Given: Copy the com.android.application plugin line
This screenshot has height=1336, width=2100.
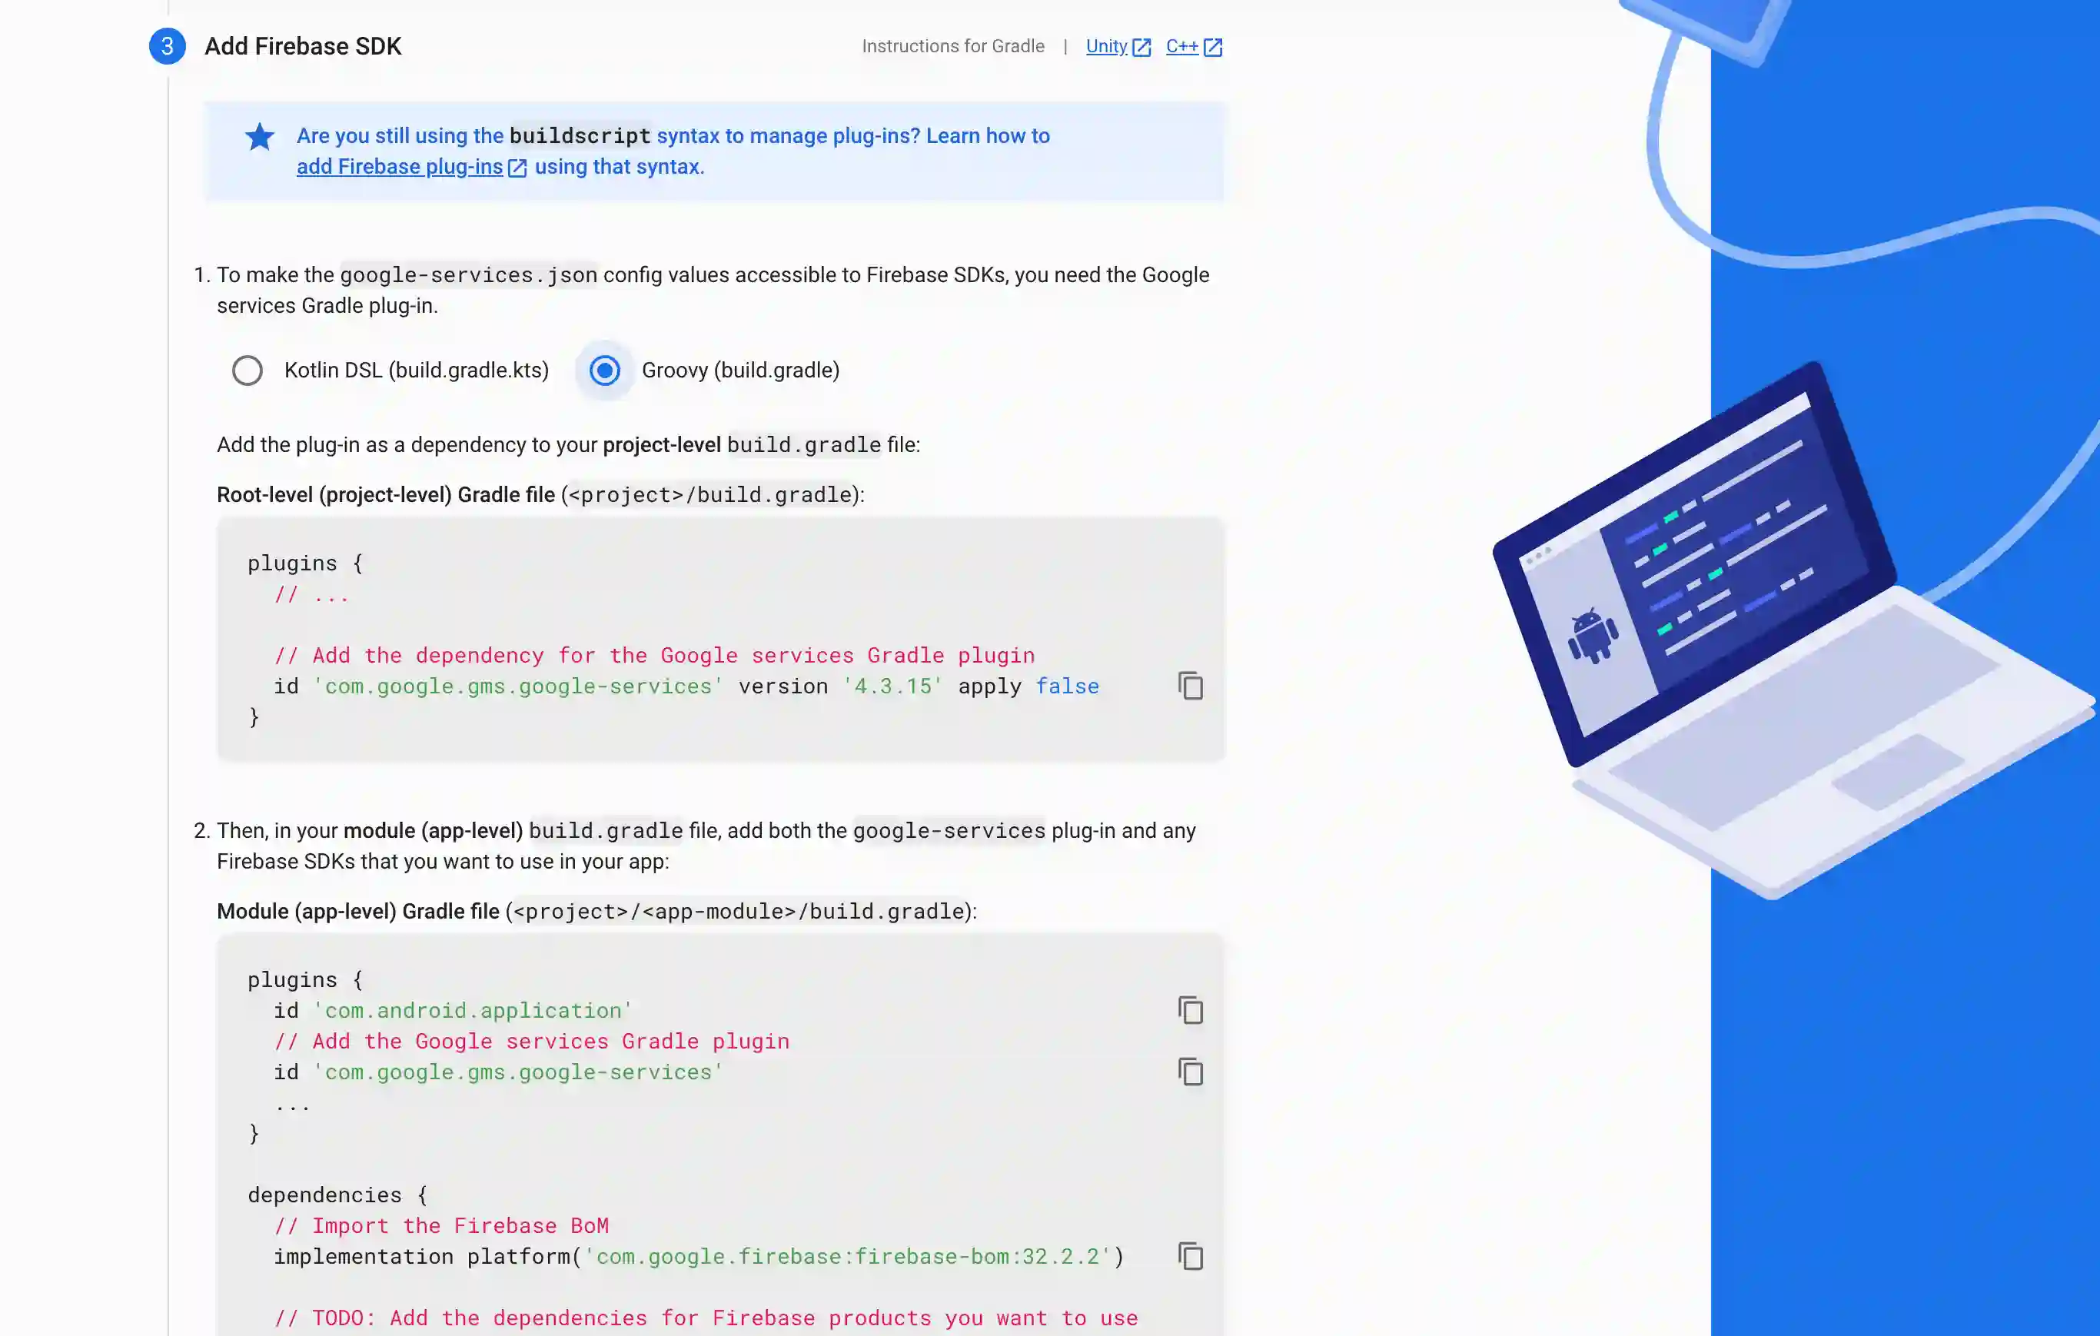Looking at the screenshot, I should tap(1191, 1011).
